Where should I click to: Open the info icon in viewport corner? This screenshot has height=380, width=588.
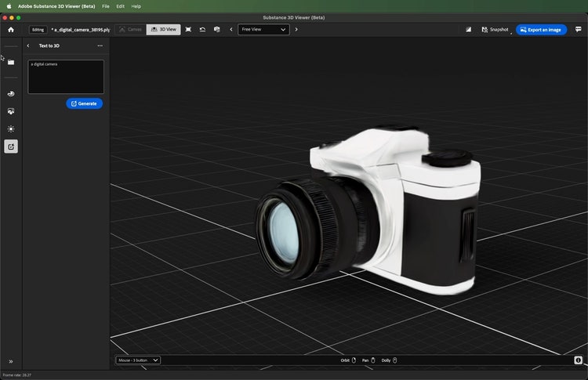[x=578, y=360]
